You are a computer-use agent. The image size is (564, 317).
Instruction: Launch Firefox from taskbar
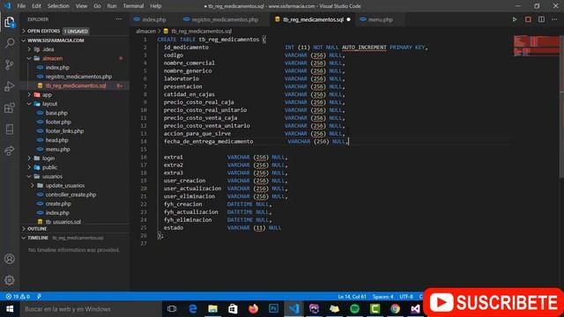[253, 309]
